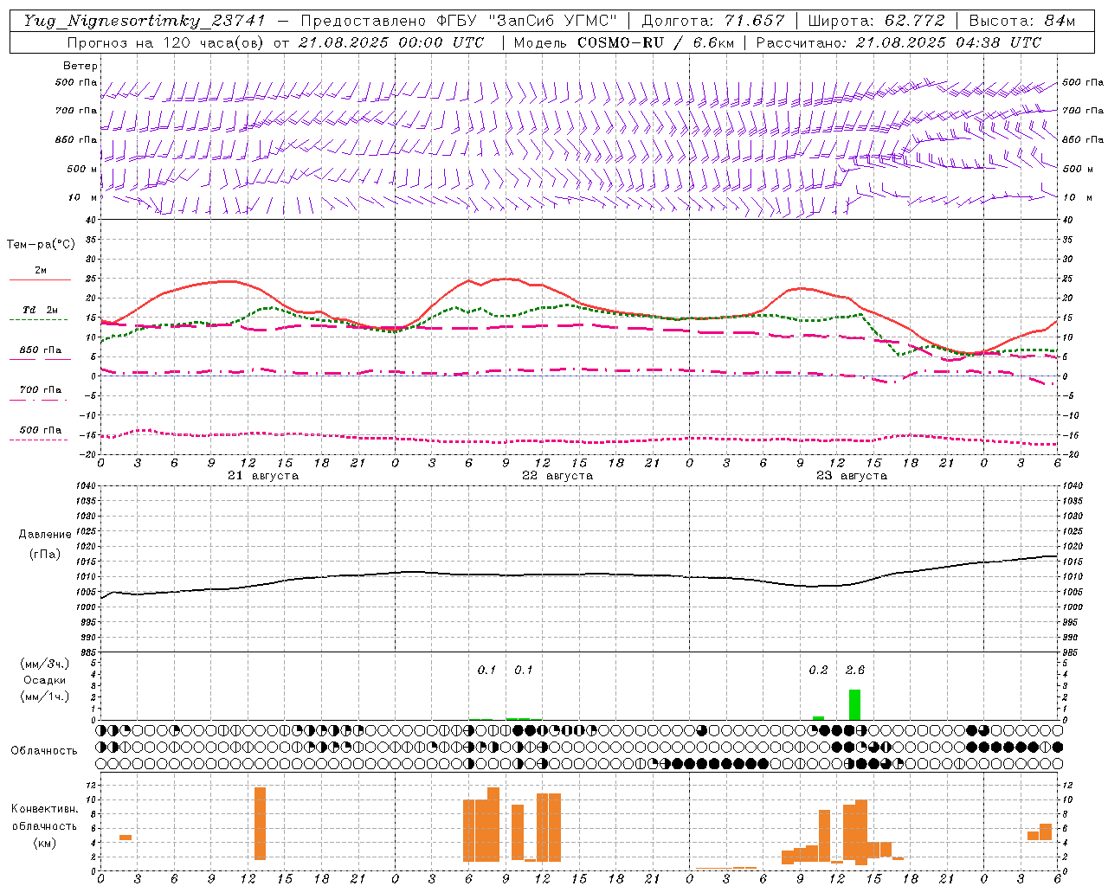The height and width of the screenshot is (886, 1108).
Task: Click the forecast header Прогноз на 120 часа(ов)
Action: 167,42
